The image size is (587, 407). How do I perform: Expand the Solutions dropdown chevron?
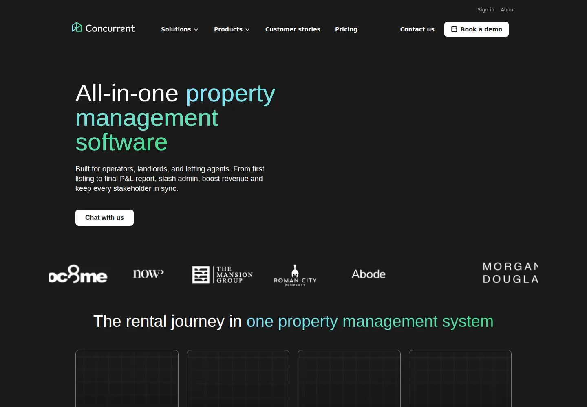click(x=196, y=30)
